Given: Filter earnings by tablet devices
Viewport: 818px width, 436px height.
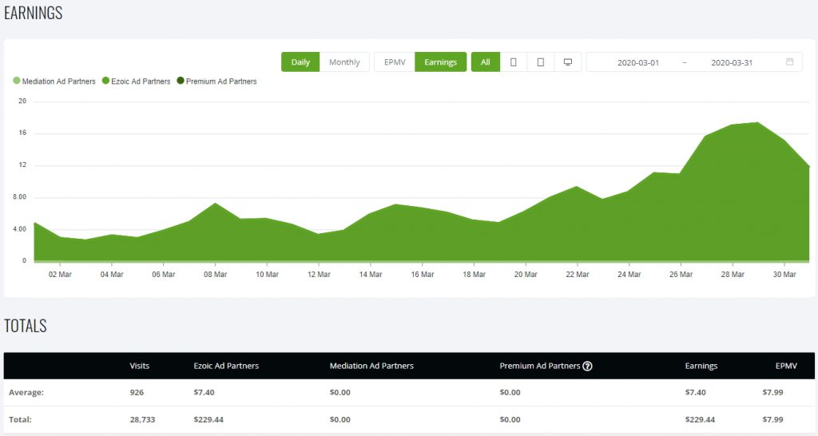Looking at the screenshot, I should 541,62.
